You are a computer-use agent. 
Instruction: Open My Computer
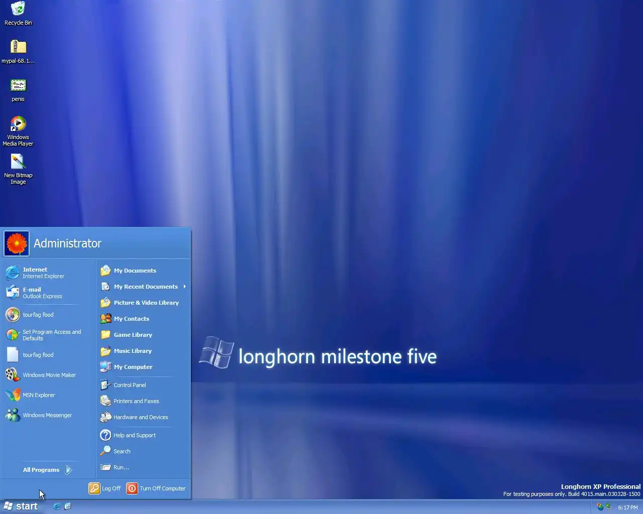(143, 367)
